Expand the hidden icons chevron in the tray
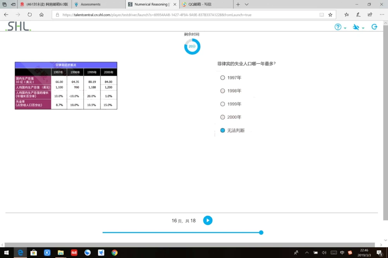The height and width of the screenshot is (258, 388). (x=307, y=252)
